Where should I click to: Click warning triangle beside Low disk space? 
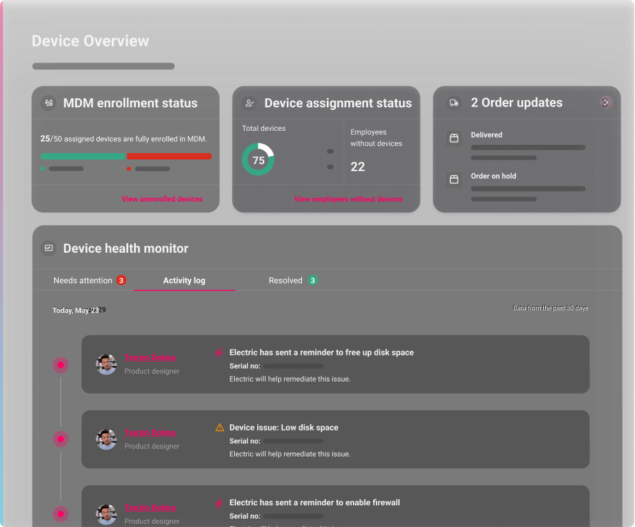[220, 427]
